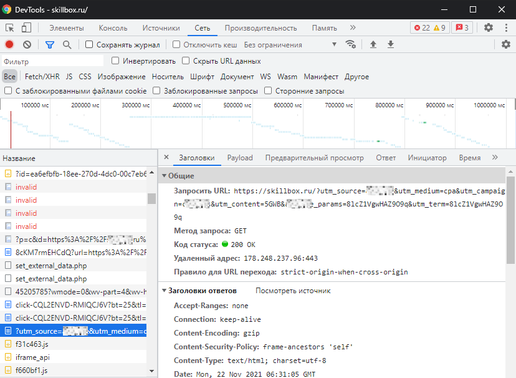
Task: Open the Без ограничения throttling dropdown
Action: click(290, 45)
